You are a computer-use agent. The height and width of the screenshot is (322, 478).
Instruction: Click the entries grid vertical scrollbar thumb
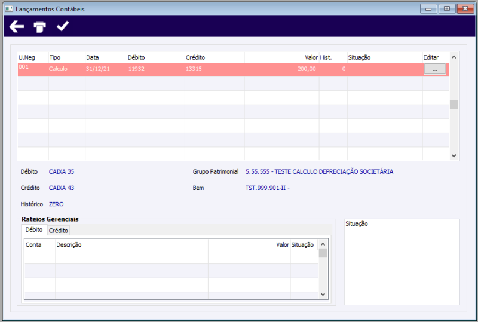[x=454, y=105]
